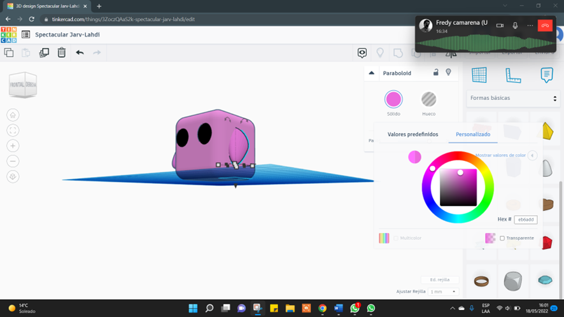Viewport: 564px width, 317px height.
Task: Click the Tinkercad logo icon
Action: click(9, 35)
